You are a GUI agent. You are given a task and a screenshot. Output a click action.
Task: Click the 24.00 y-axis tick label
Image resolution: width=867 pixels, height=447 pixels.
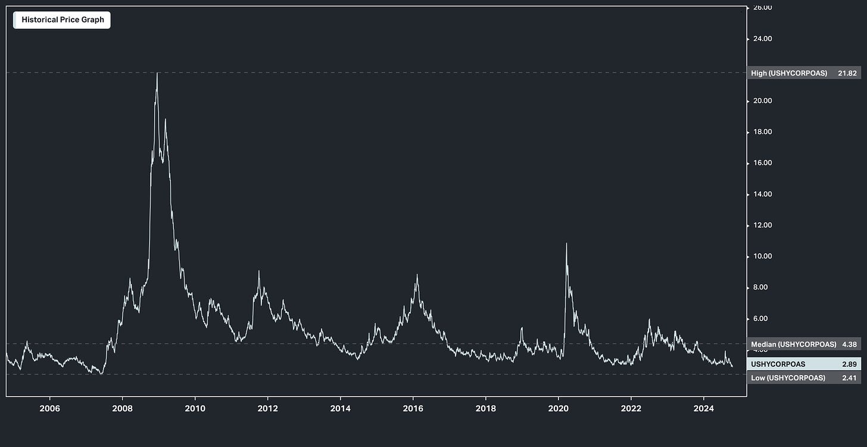click(763, 39)
